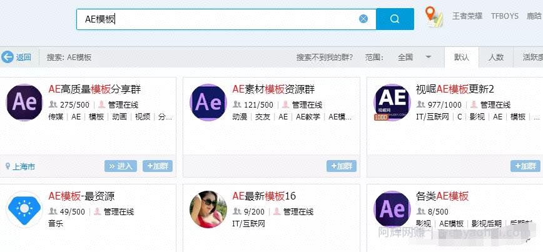Click member count 8/500
Viewport: 543px width, 252px height.
coord(438,211)
